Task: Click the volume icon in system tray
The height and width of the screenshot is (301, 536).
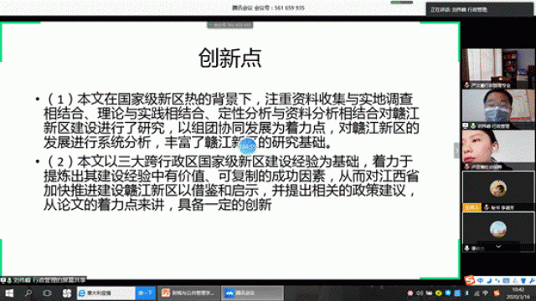Action: pos(420,293)
